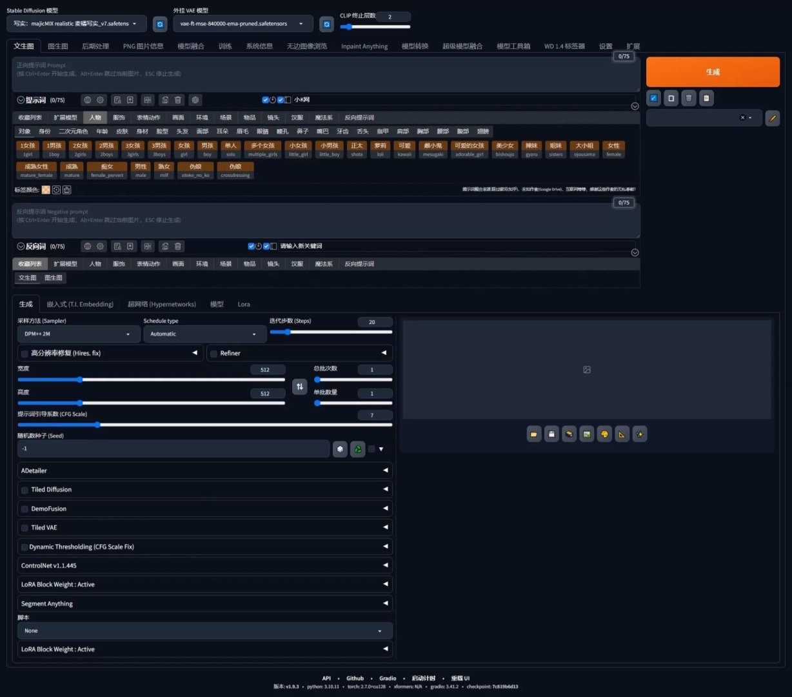This screenshot has width=792, height=697.
Task: Open the DPM++ 2M sampler dropdown
Action: [x=79, y=334]
